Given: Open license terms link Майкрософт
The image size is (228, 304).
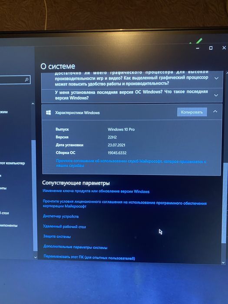Looking at the screenshot, I should click(125, 204).
